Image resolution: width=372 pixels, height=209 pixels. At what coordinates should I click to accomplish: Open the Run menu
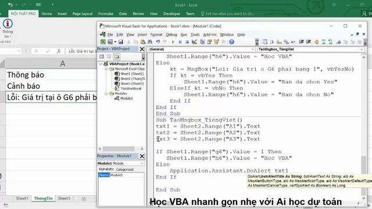184,35
